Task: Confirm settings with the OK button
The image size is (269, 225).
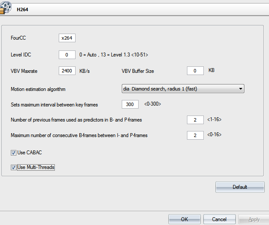Action: [184, 219]
